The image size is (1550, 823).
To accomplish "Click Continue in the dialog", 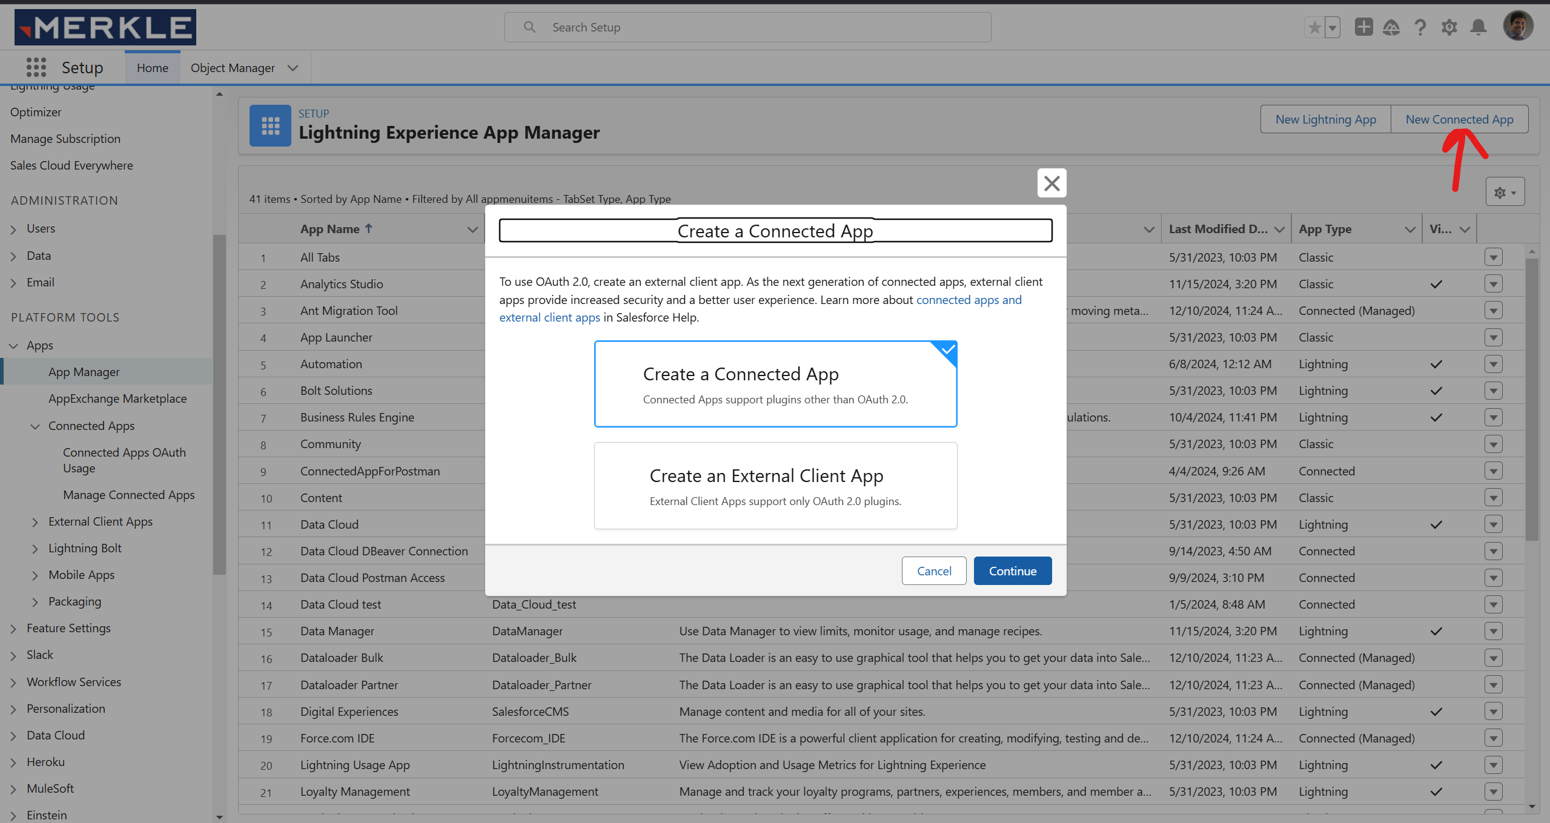I will [1013, 570].
